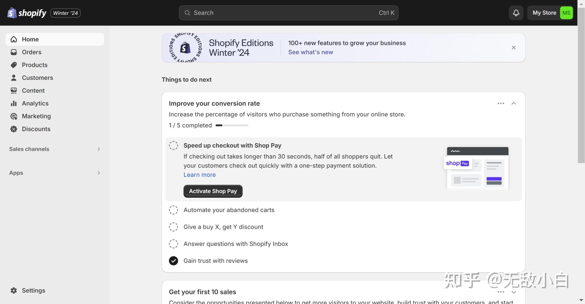
Task: Check off Give a buy X, get Y discount
Action: tap(173, 227)
